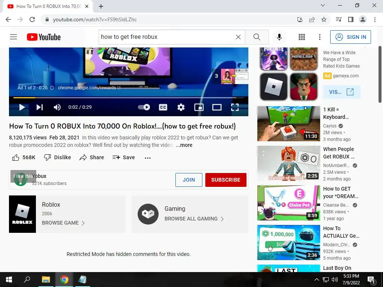Click the VIS... ad button for gameya.com
The height and width of the screenshot is (287, 383).
coord(341,92)
